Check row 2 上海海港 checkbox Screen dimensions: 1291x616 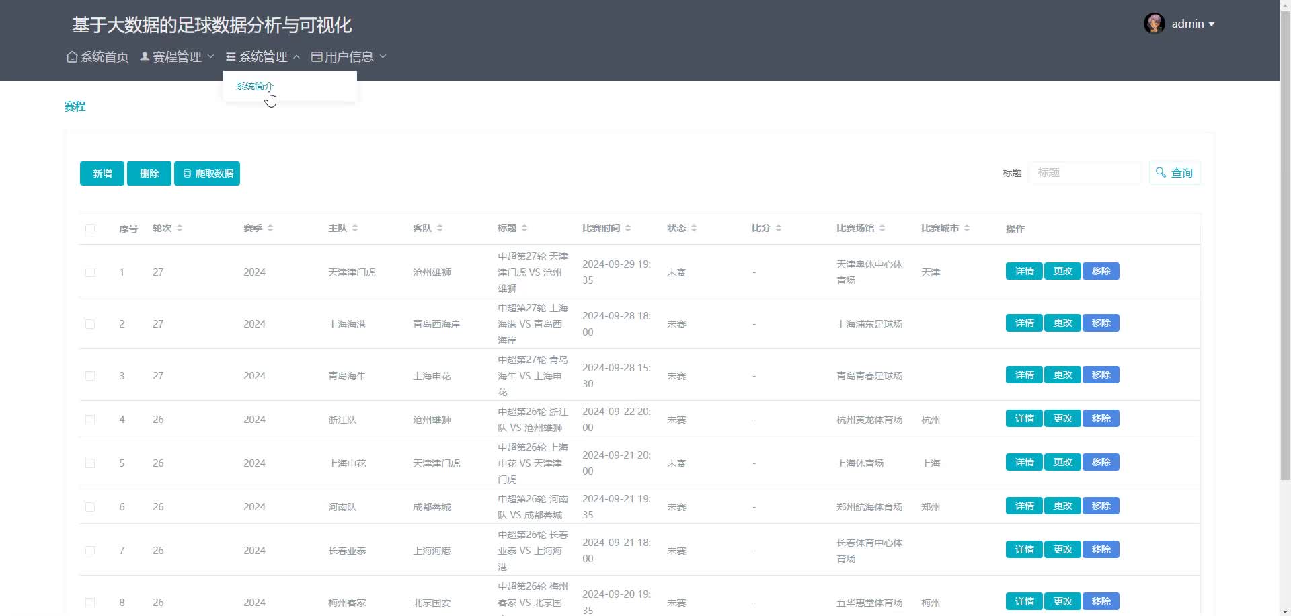[90, 324]
